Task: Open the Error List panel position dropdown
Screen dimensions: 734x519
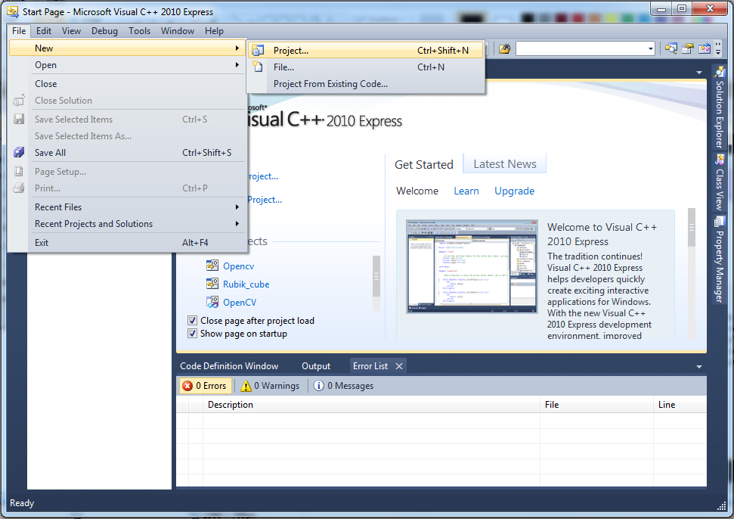Action: coord(699,367)
